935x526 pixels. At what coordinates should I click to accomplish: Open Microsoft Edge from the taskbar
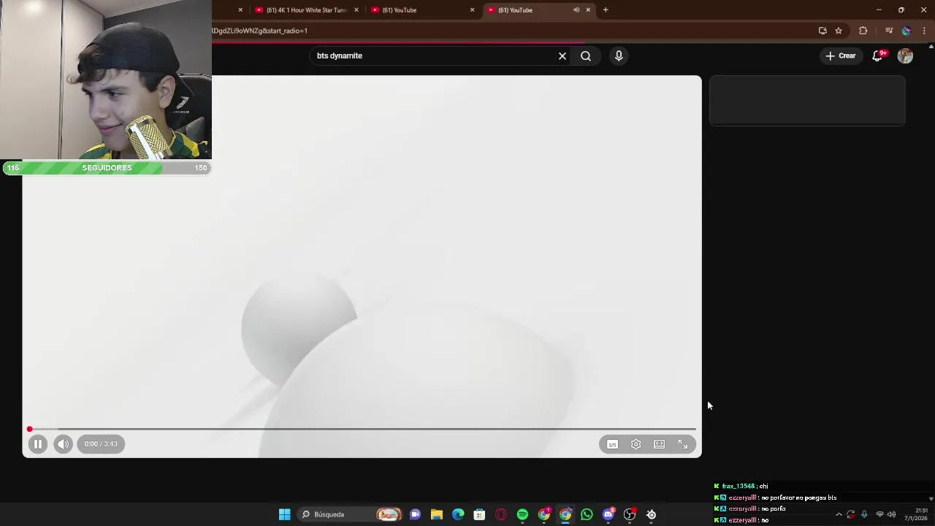458,514
